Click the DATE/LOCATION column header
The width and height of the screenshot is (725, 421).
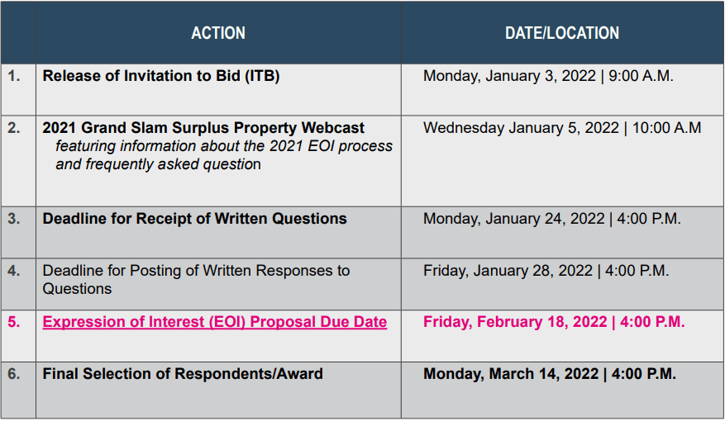pyautogui.click(x=562, y=33)
